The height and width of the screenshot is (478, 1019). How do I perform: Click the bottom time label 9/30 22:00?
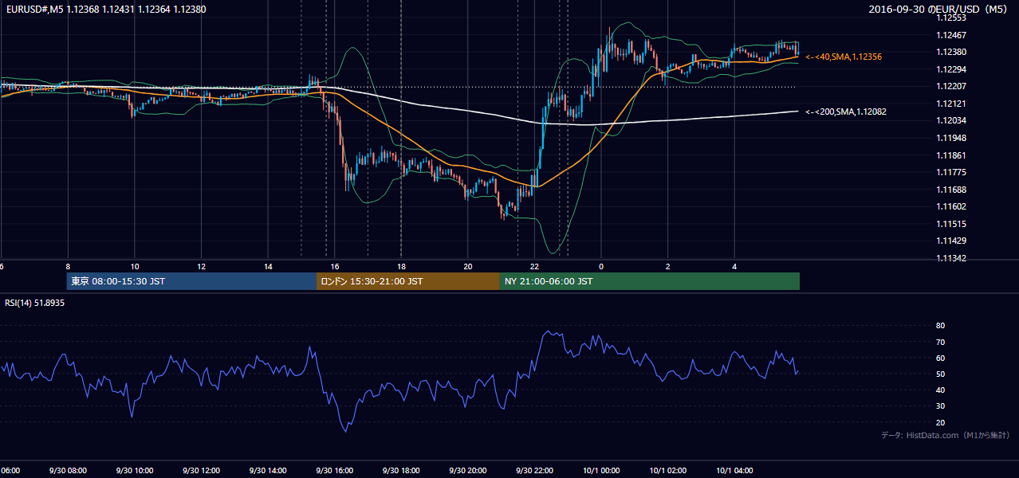(x=534, y=471)
